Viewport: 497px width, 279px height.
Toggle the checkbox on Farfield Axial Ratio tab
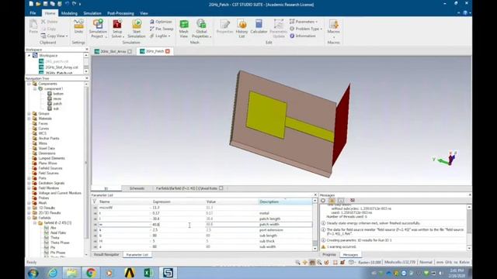(x=221, y=188)
